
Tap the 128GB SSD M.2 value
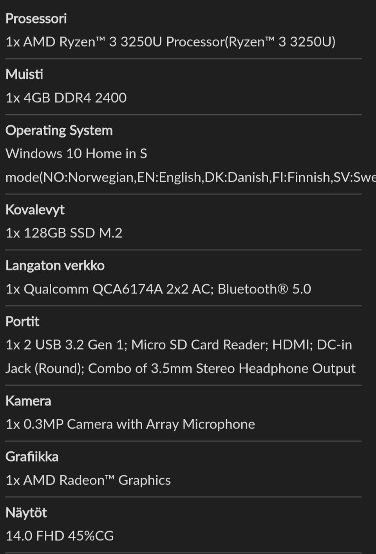click(x=64, y=233)
